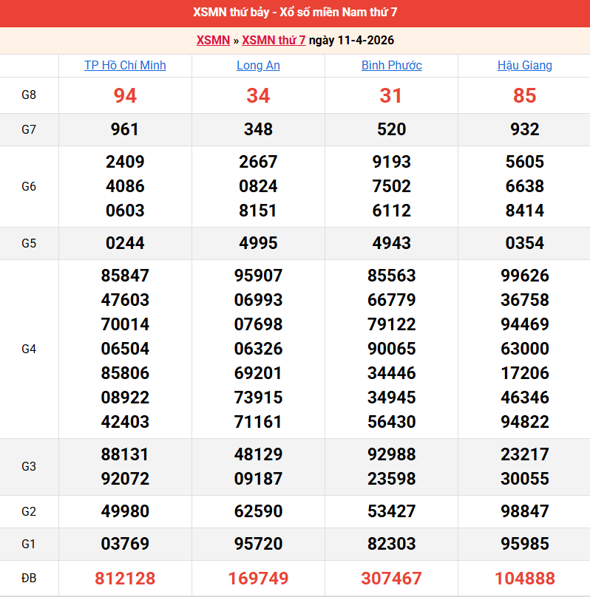Screen dimensions: 590x597
Task: Click the ĐB row label
Action: point(29,578)
